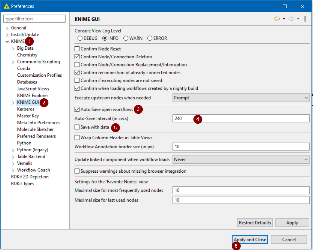Toggle Confirm Node/Connection Deletion
This screenshot has width=313, height=250.
(77, 57)
